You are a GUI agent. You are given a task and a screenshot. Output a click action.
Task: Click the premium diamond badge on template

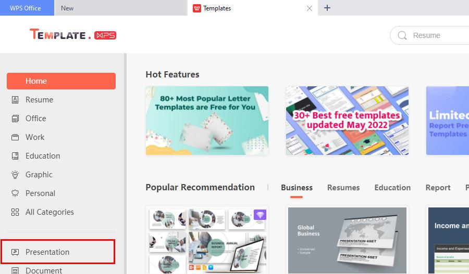click(260, 215)
